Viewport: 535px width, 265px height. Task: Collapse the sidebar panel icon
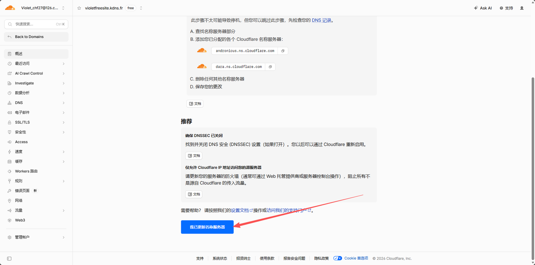9,259
